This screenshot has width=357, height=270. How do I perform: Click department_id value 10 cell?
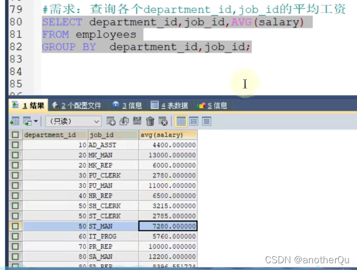coord(55,145)
